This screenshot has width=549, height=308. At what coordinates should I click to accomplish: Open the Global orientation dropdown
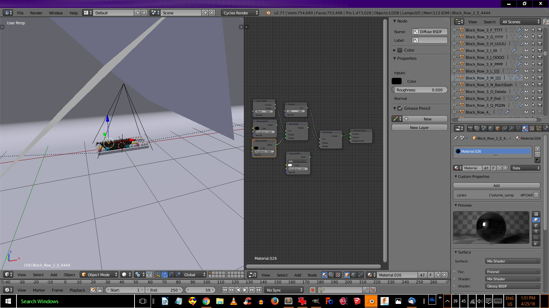(x=194, y=274)
